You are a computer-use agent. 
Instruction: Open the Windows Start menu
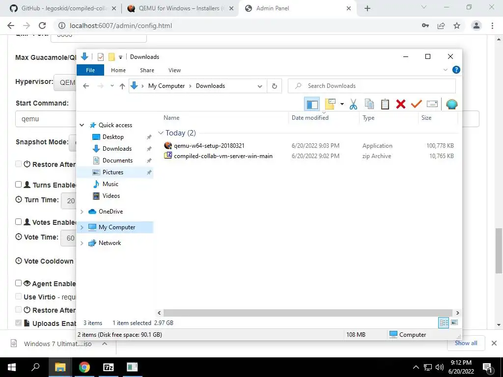point(12,367)
